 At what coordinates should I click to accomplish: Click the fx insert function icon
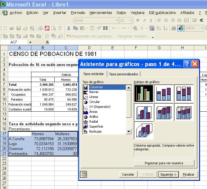[x=47, y=42]
